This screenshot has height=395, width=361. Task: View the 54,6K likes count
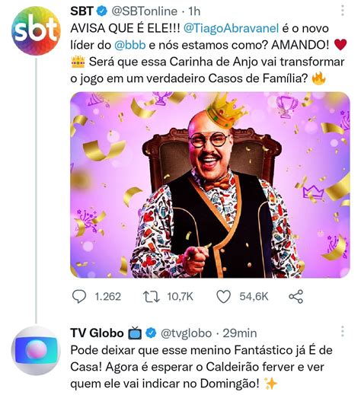click(254, 296)
